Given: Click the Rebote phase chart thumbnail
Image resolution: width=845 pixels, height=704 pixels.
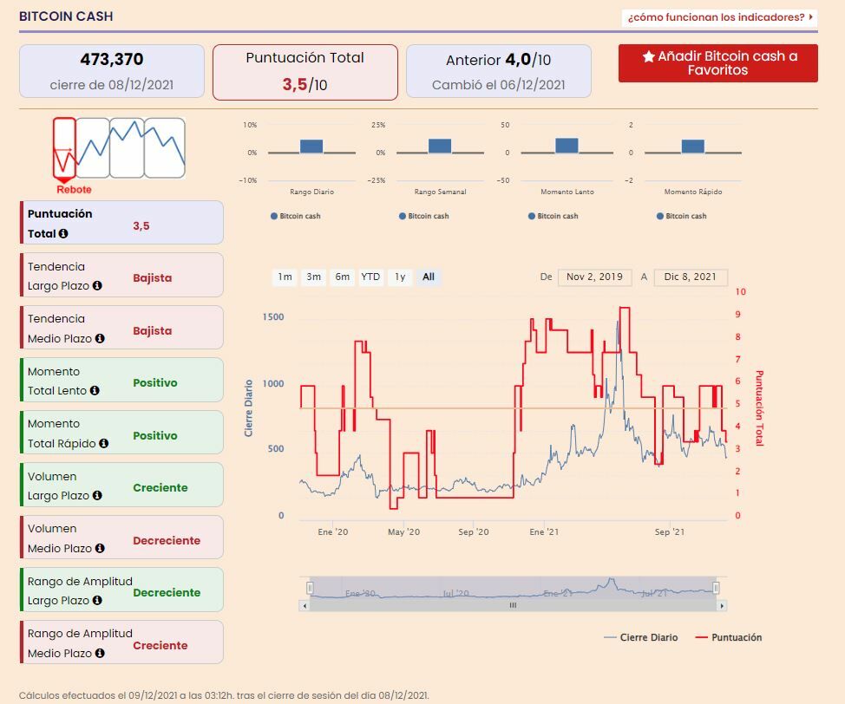Looking at the screenshot, I should (x=119, y=148).
